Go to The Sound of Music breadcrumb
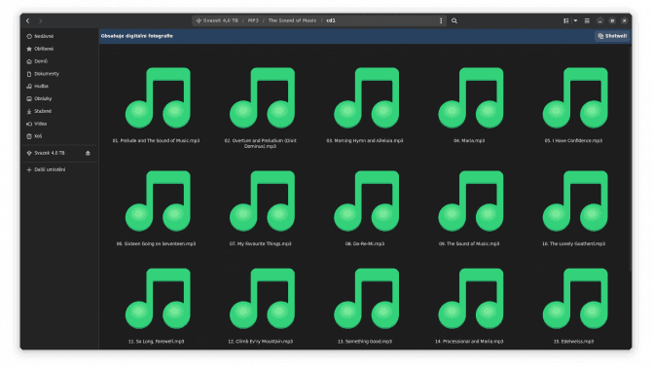 (x=292, y=20)
